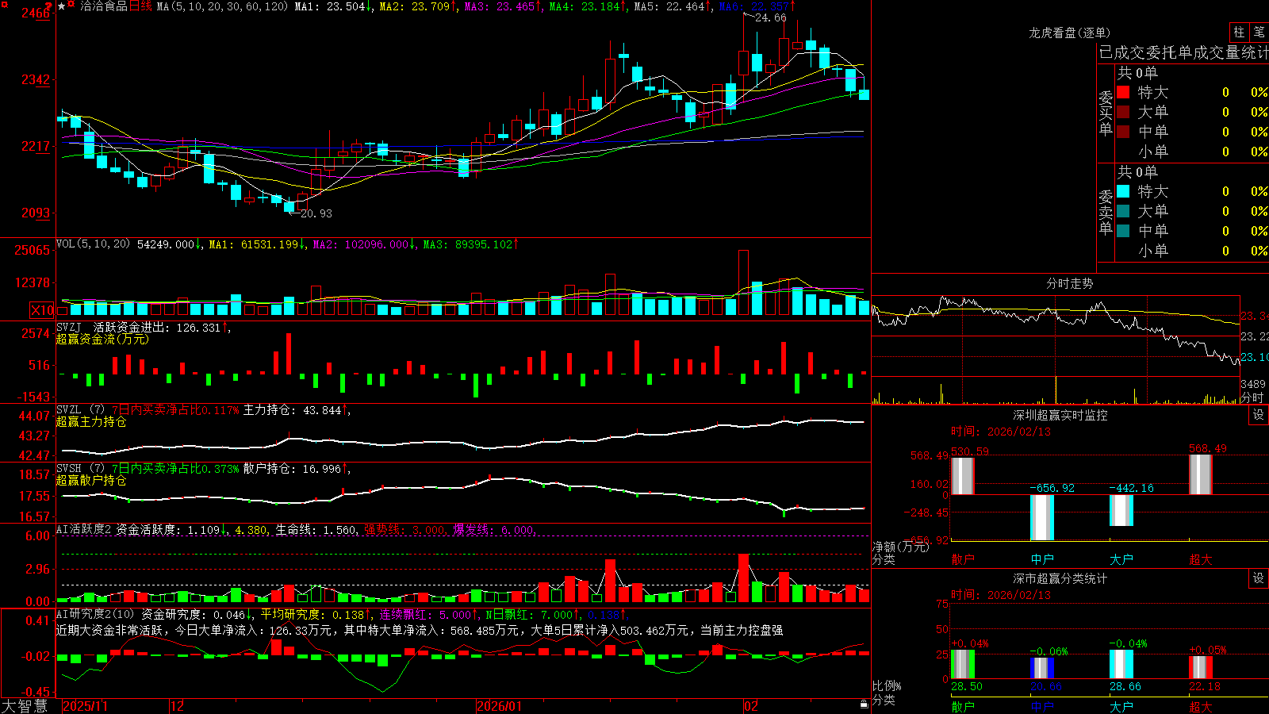1269x714 pixels.
Task: Click the 散户持仓: 16.996 value
Action: [293, 469]
